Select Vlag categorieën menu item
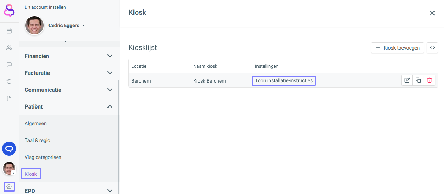The height and width of the screenshot is (194, 444). 43,157
